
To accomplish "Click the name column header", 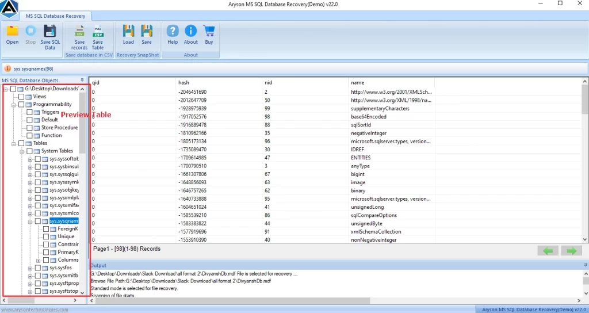I will click(391, 82).
